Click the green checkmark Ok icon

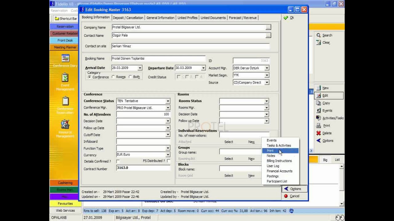tap(286, 18)
